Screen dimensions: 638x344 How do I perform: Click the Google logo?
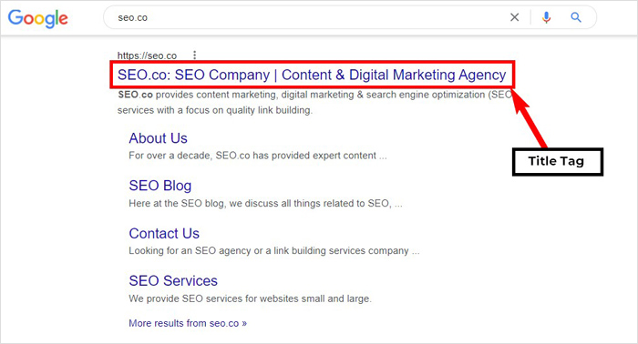click(x=38, y=19)
